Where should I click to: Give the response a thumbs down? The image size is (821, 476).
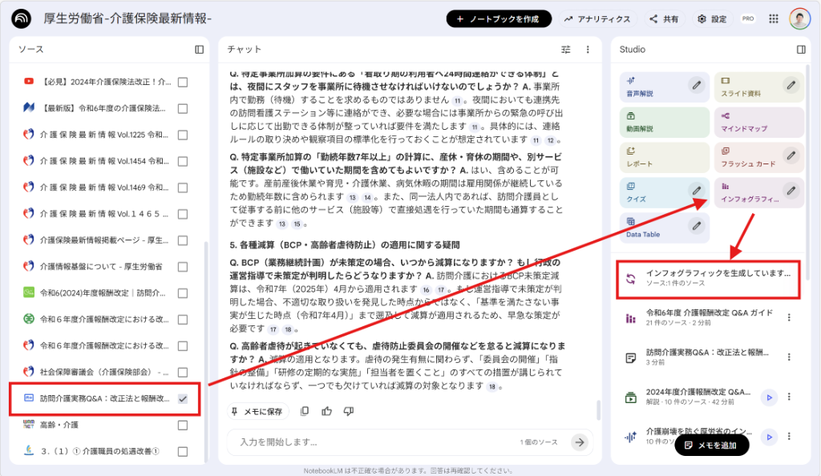(349, 411)
